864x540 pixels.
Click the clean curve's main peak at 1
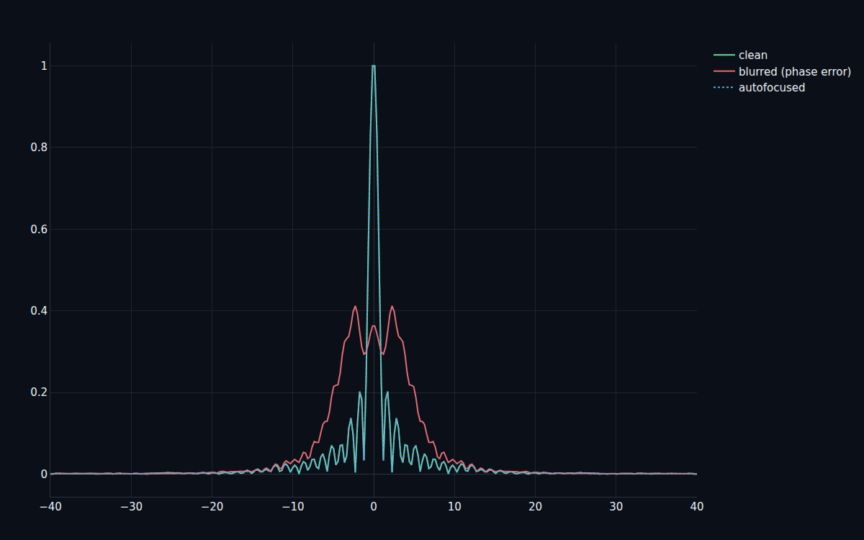click(374, 66)
